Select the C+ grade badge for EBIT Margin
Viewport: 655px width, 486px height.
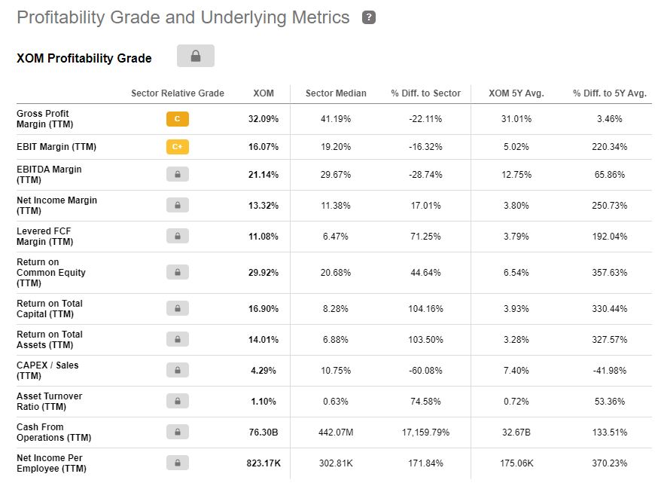point(178,146)
